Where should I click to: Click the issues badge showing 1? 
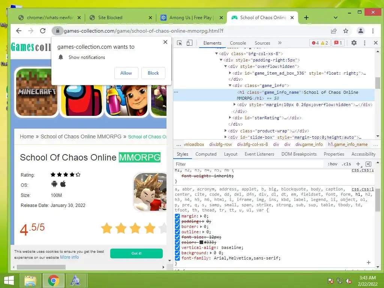(338, 43)
